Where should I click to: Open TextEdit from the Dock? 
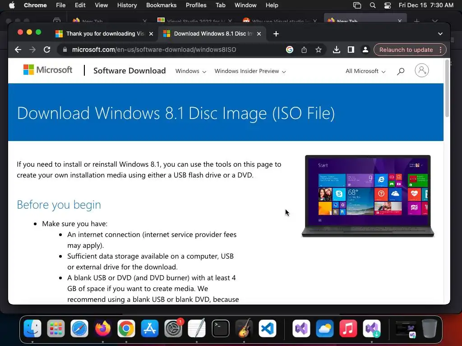click(197, 328)
